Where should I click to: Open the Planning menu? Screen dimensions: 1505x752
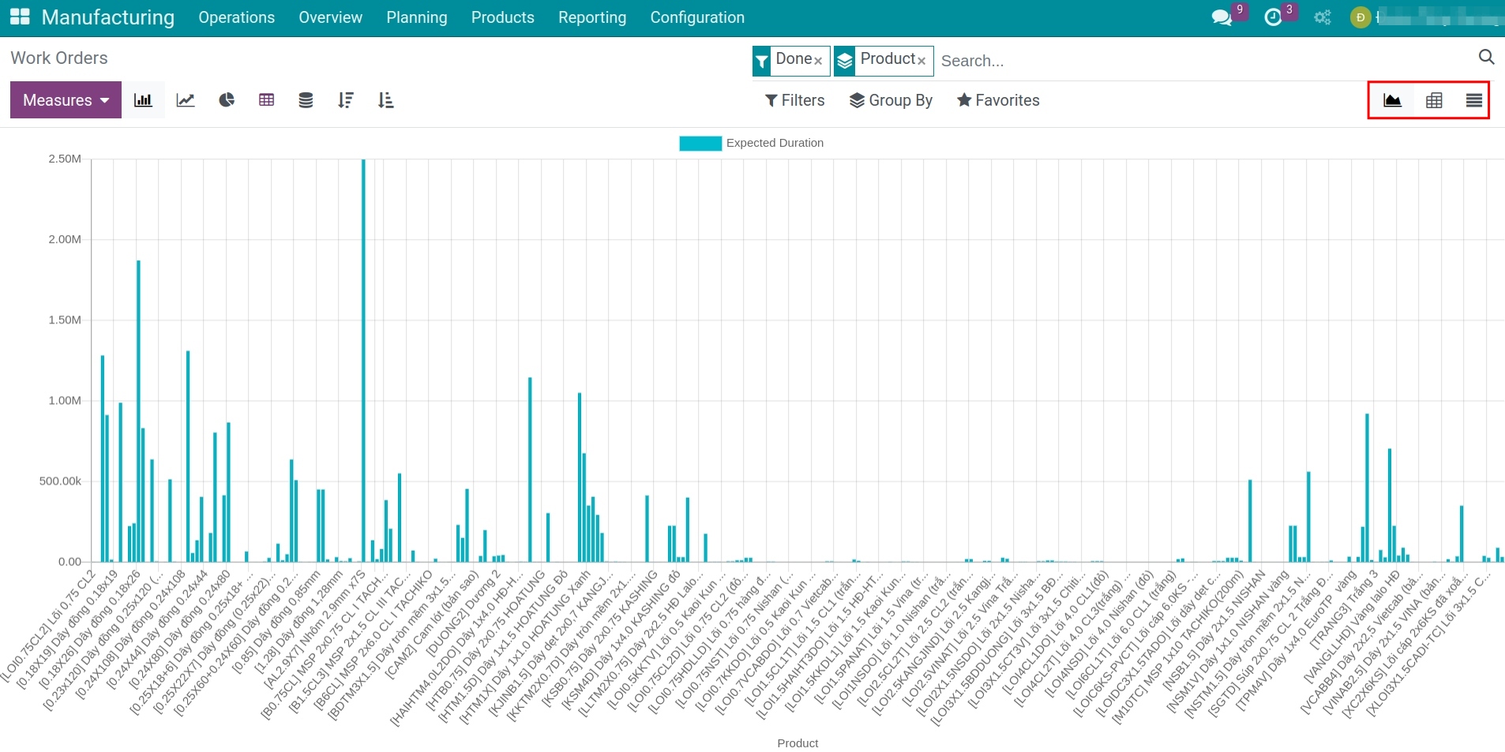417,17
